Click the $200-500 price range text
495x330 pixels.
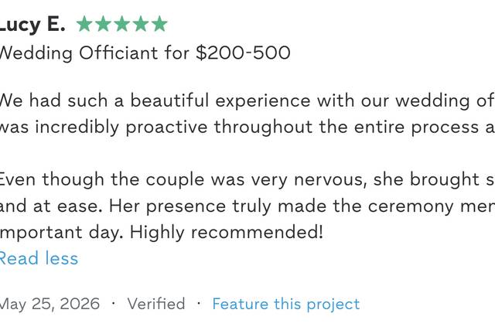point(243,53)
